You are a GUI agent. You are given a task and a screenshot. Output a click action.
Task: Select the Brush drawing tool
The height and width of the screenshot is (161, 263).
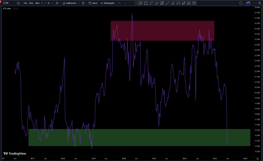click(x=157, y=3)
